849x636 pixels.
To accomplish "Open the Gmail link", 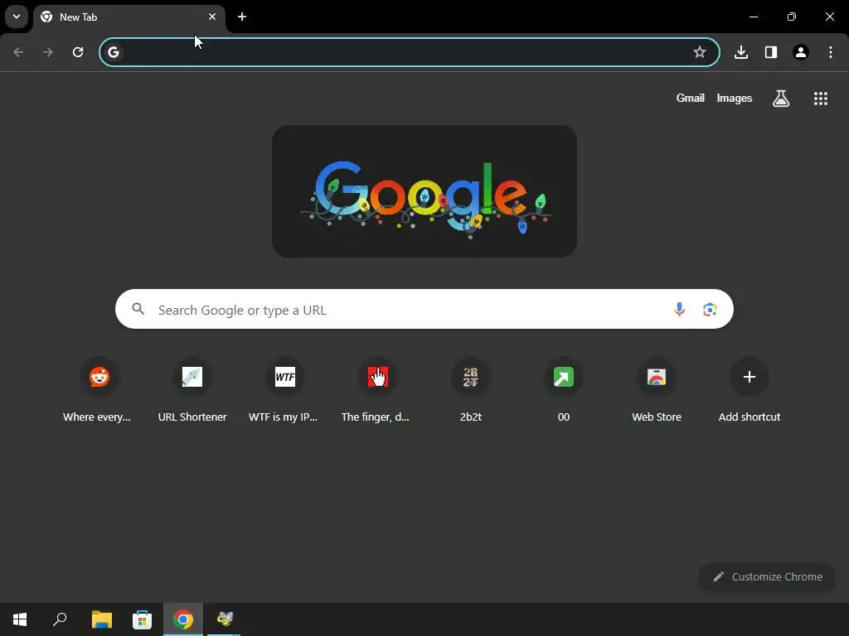I will click(x=691, y=98).
